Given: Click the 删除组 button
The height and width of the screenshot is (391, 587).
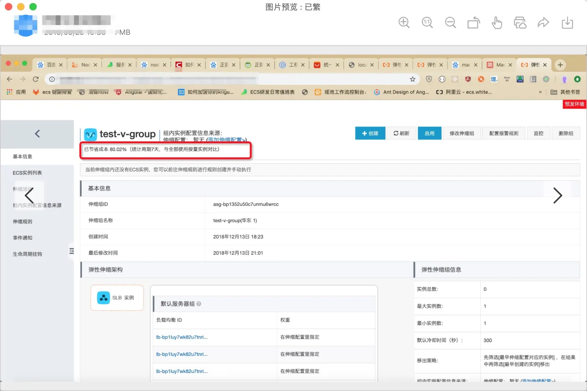Looking at the screenshot, I should click(566, 133).
